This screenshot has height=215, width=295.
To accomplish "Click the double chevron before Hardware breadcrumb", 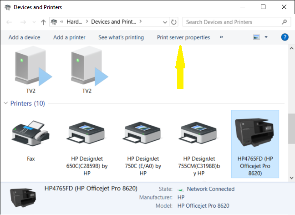I will point(62,22).
